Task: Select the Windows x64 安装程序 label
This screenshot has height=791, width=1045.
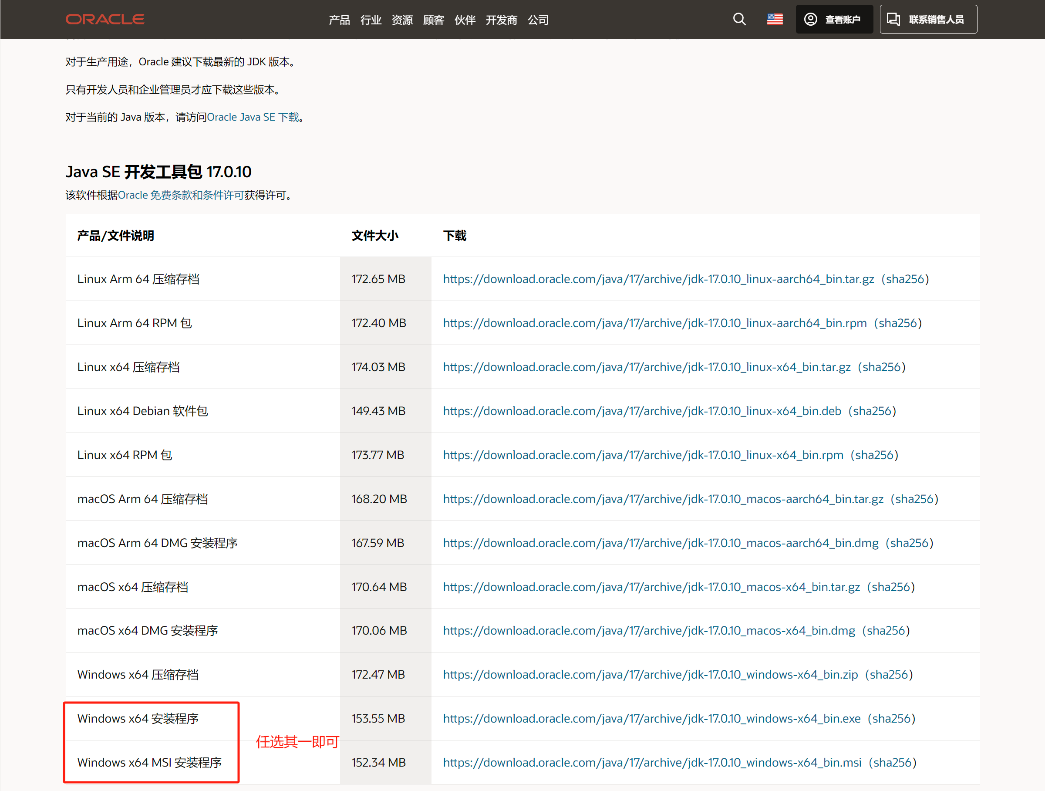Action: pyautogui.click(x=138, y=718)
